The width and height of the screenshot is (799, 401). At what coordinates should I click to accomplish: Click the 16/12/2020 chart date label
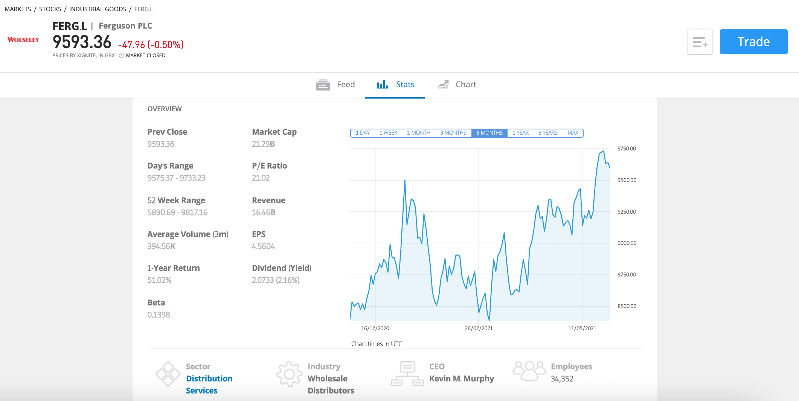tap(375, 328)
